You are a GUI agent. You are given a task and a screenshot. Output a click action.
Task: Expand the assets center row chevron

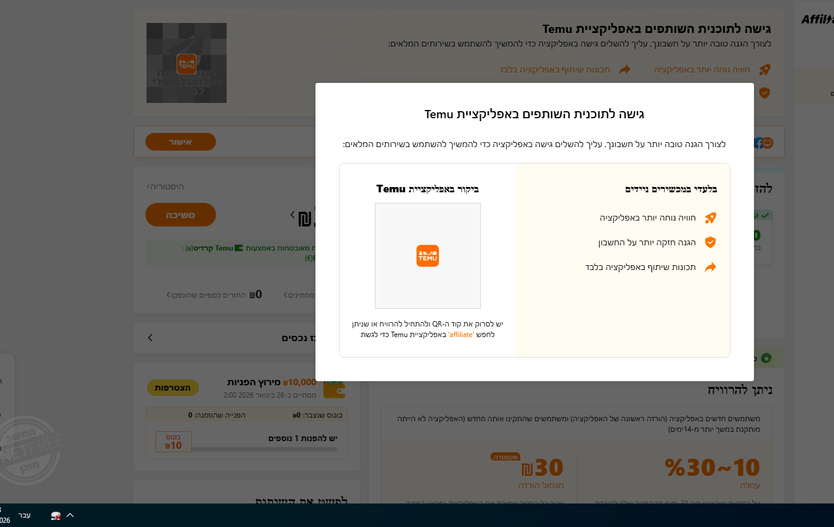(x=150, y=338)
